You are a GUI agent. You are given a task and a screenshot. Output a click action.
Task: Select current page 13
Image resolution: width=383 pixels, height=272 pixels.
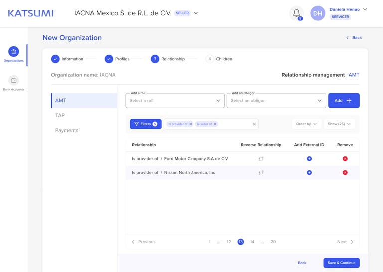[240, 242]
